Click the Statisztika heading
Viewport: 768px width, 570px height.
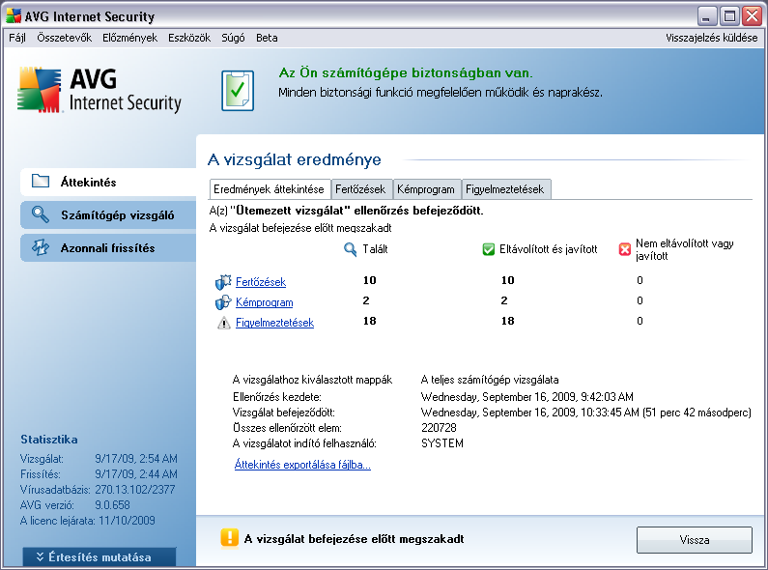[49, 440]
